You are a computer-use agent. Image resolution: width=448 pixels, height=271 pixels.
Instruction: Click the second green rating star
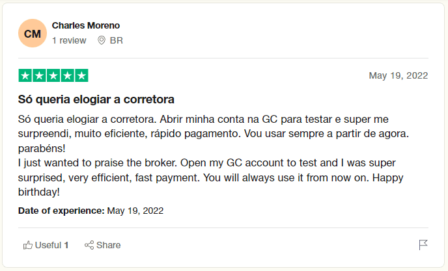point(39,75)
